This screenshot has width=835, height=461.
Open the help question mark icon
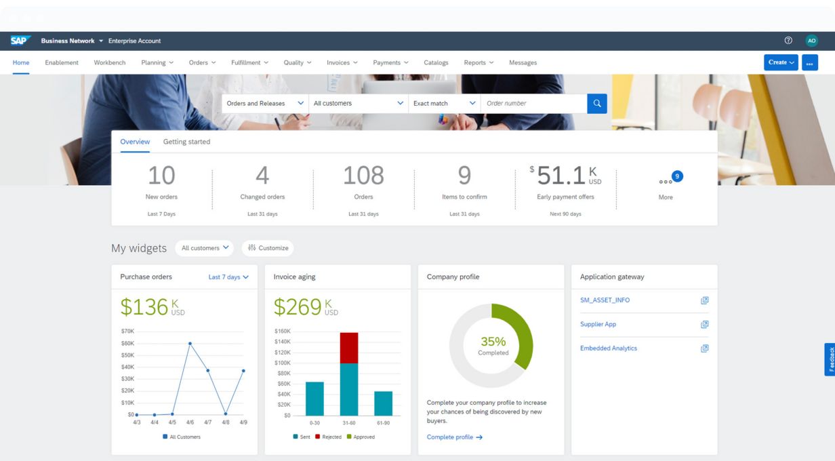click(788, 41)
